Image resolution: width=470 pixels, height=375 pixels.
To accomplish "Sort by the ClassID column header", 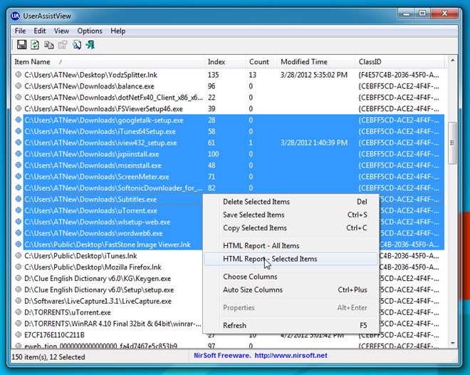I will coord(399,62).
